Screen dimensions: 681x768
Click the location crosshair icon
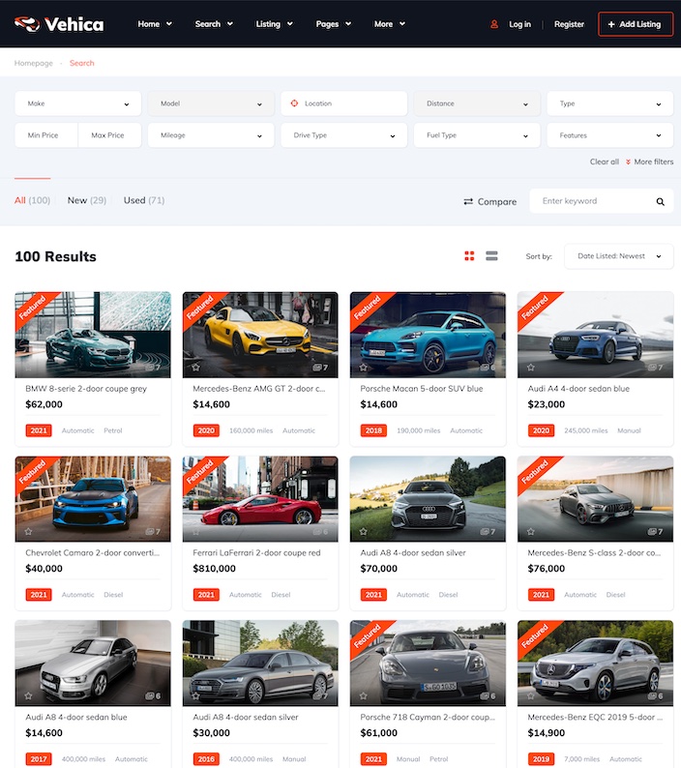pyautogui.click(x=295, y=103)
